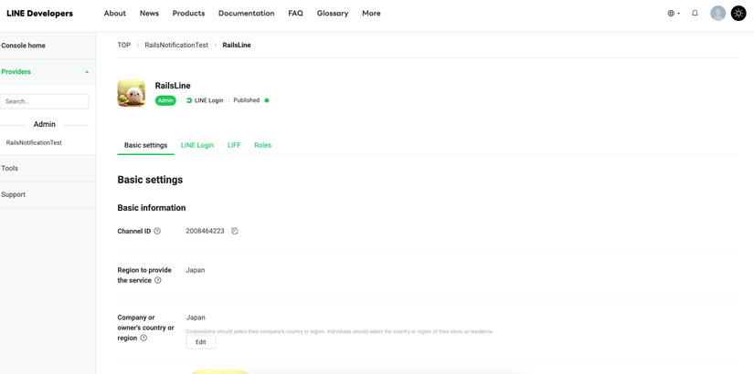Click the Edit button for country
This screenshot has width=754, height=374.
pos(200,342)
